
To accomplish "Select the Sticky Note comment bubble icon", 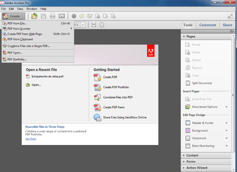I will coord(82,16).
